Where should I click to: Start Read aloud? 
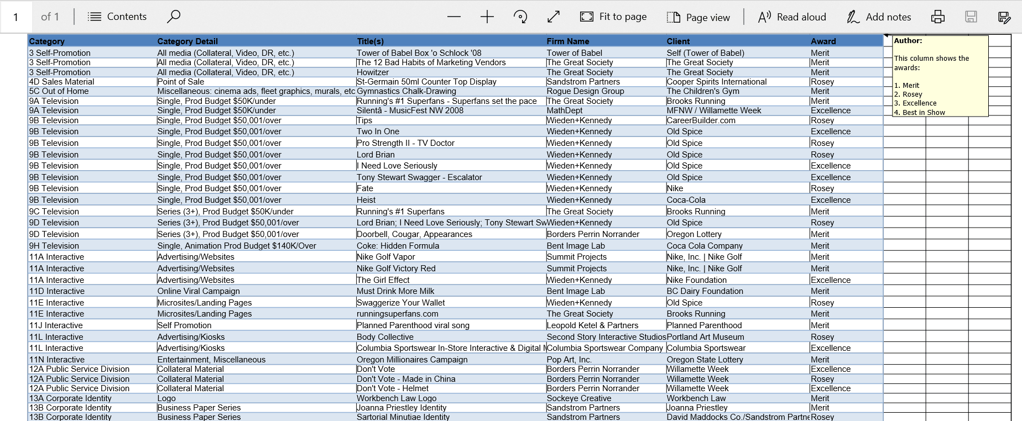(792, 17)
